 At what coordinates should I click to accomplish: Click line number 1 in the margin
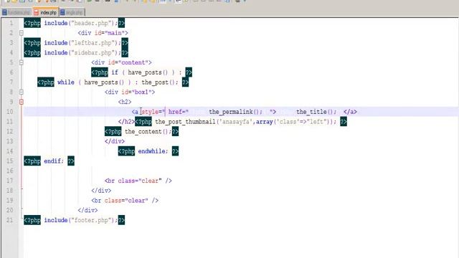(11, 23)
